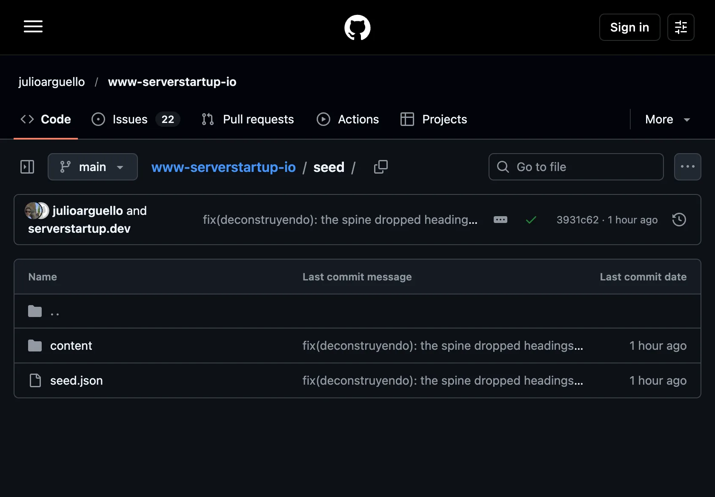Click the seed.json file icon
Viewport: 715px width, 497px height.
pyautogui.click(x=35, y=380)
